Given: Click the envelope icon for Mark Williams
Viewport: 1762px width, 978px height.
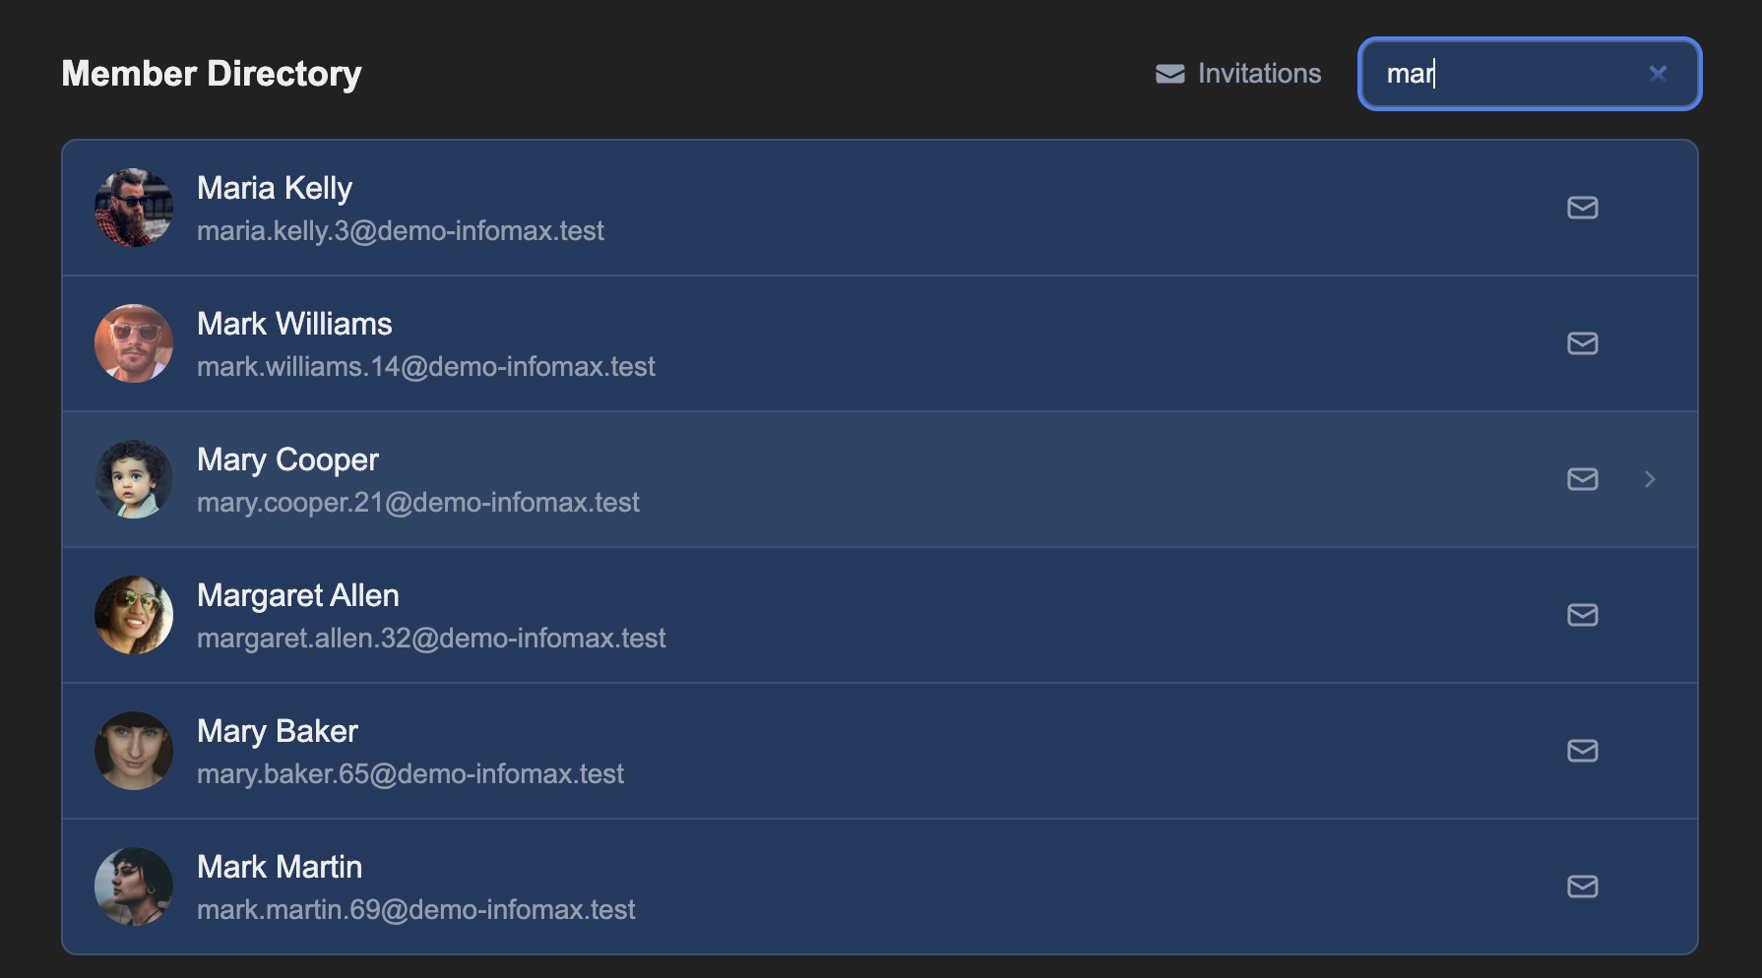Looking at the screenshot, I should tap(1582, 343).
